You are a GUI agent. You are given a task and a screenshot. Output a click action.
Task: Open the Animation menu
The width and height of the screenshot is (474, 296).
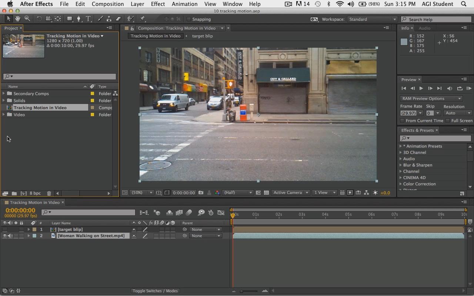pyautogui.click(x=184, y=4)
